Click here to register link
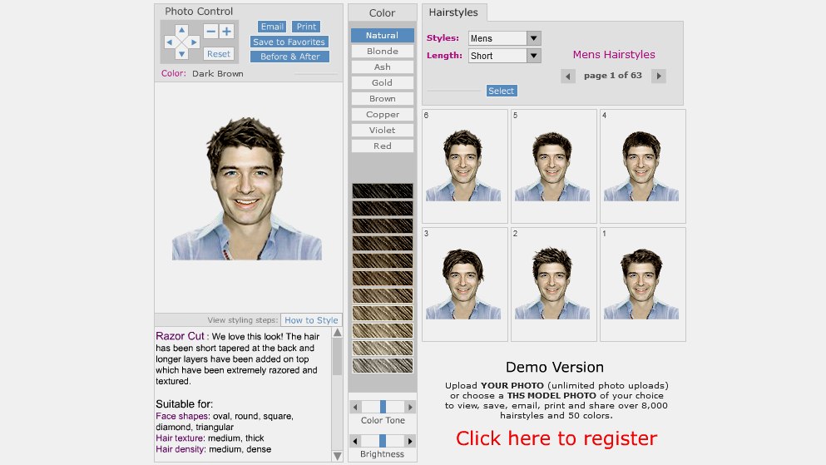This screenshot has width=826, height=465. 556,438
